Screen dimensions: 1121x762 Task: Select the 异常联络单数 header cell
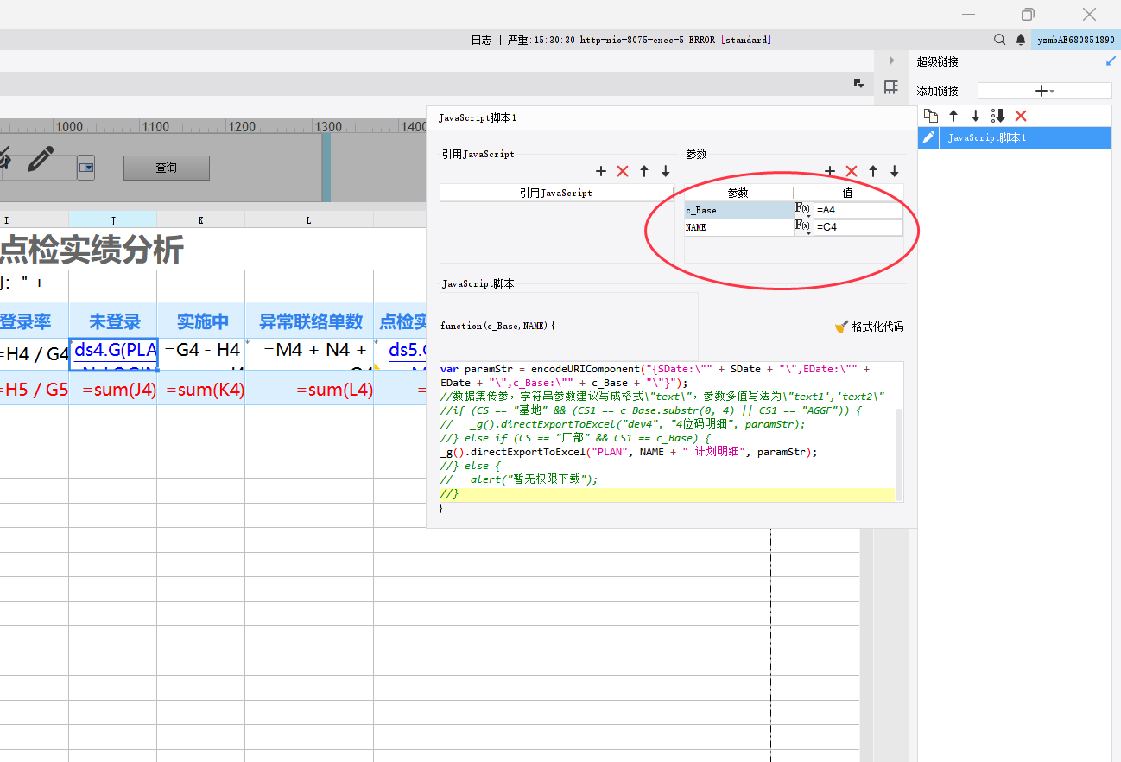click(309, 321)
